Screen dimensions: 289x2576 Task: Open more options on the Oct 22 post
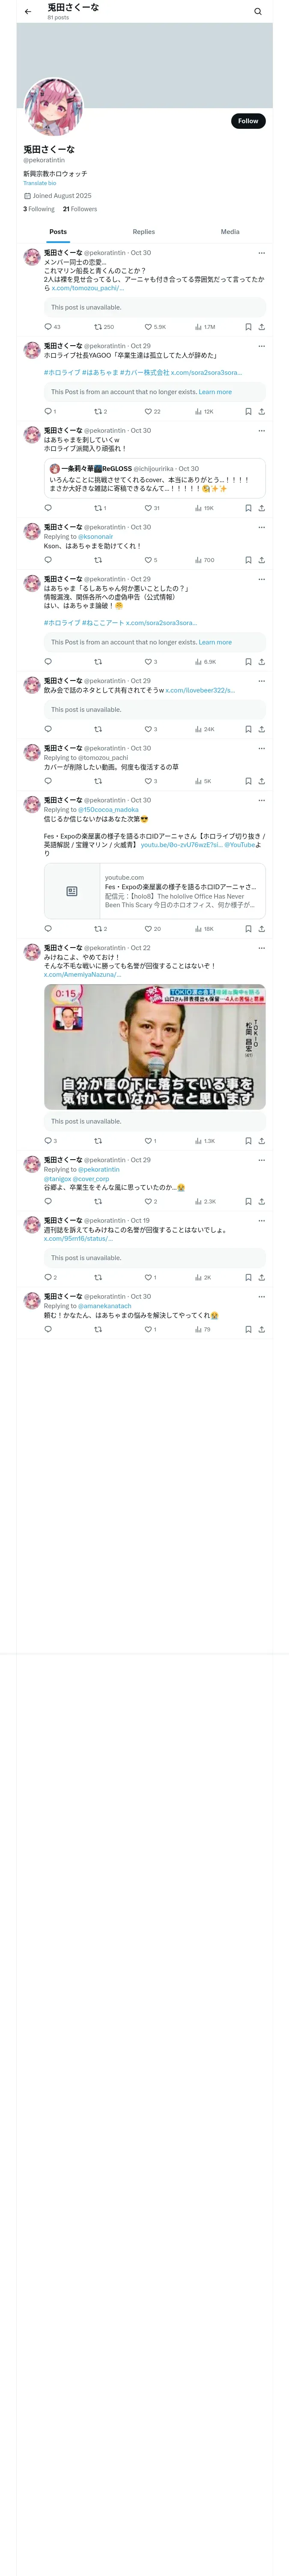(x=262, y=948)
